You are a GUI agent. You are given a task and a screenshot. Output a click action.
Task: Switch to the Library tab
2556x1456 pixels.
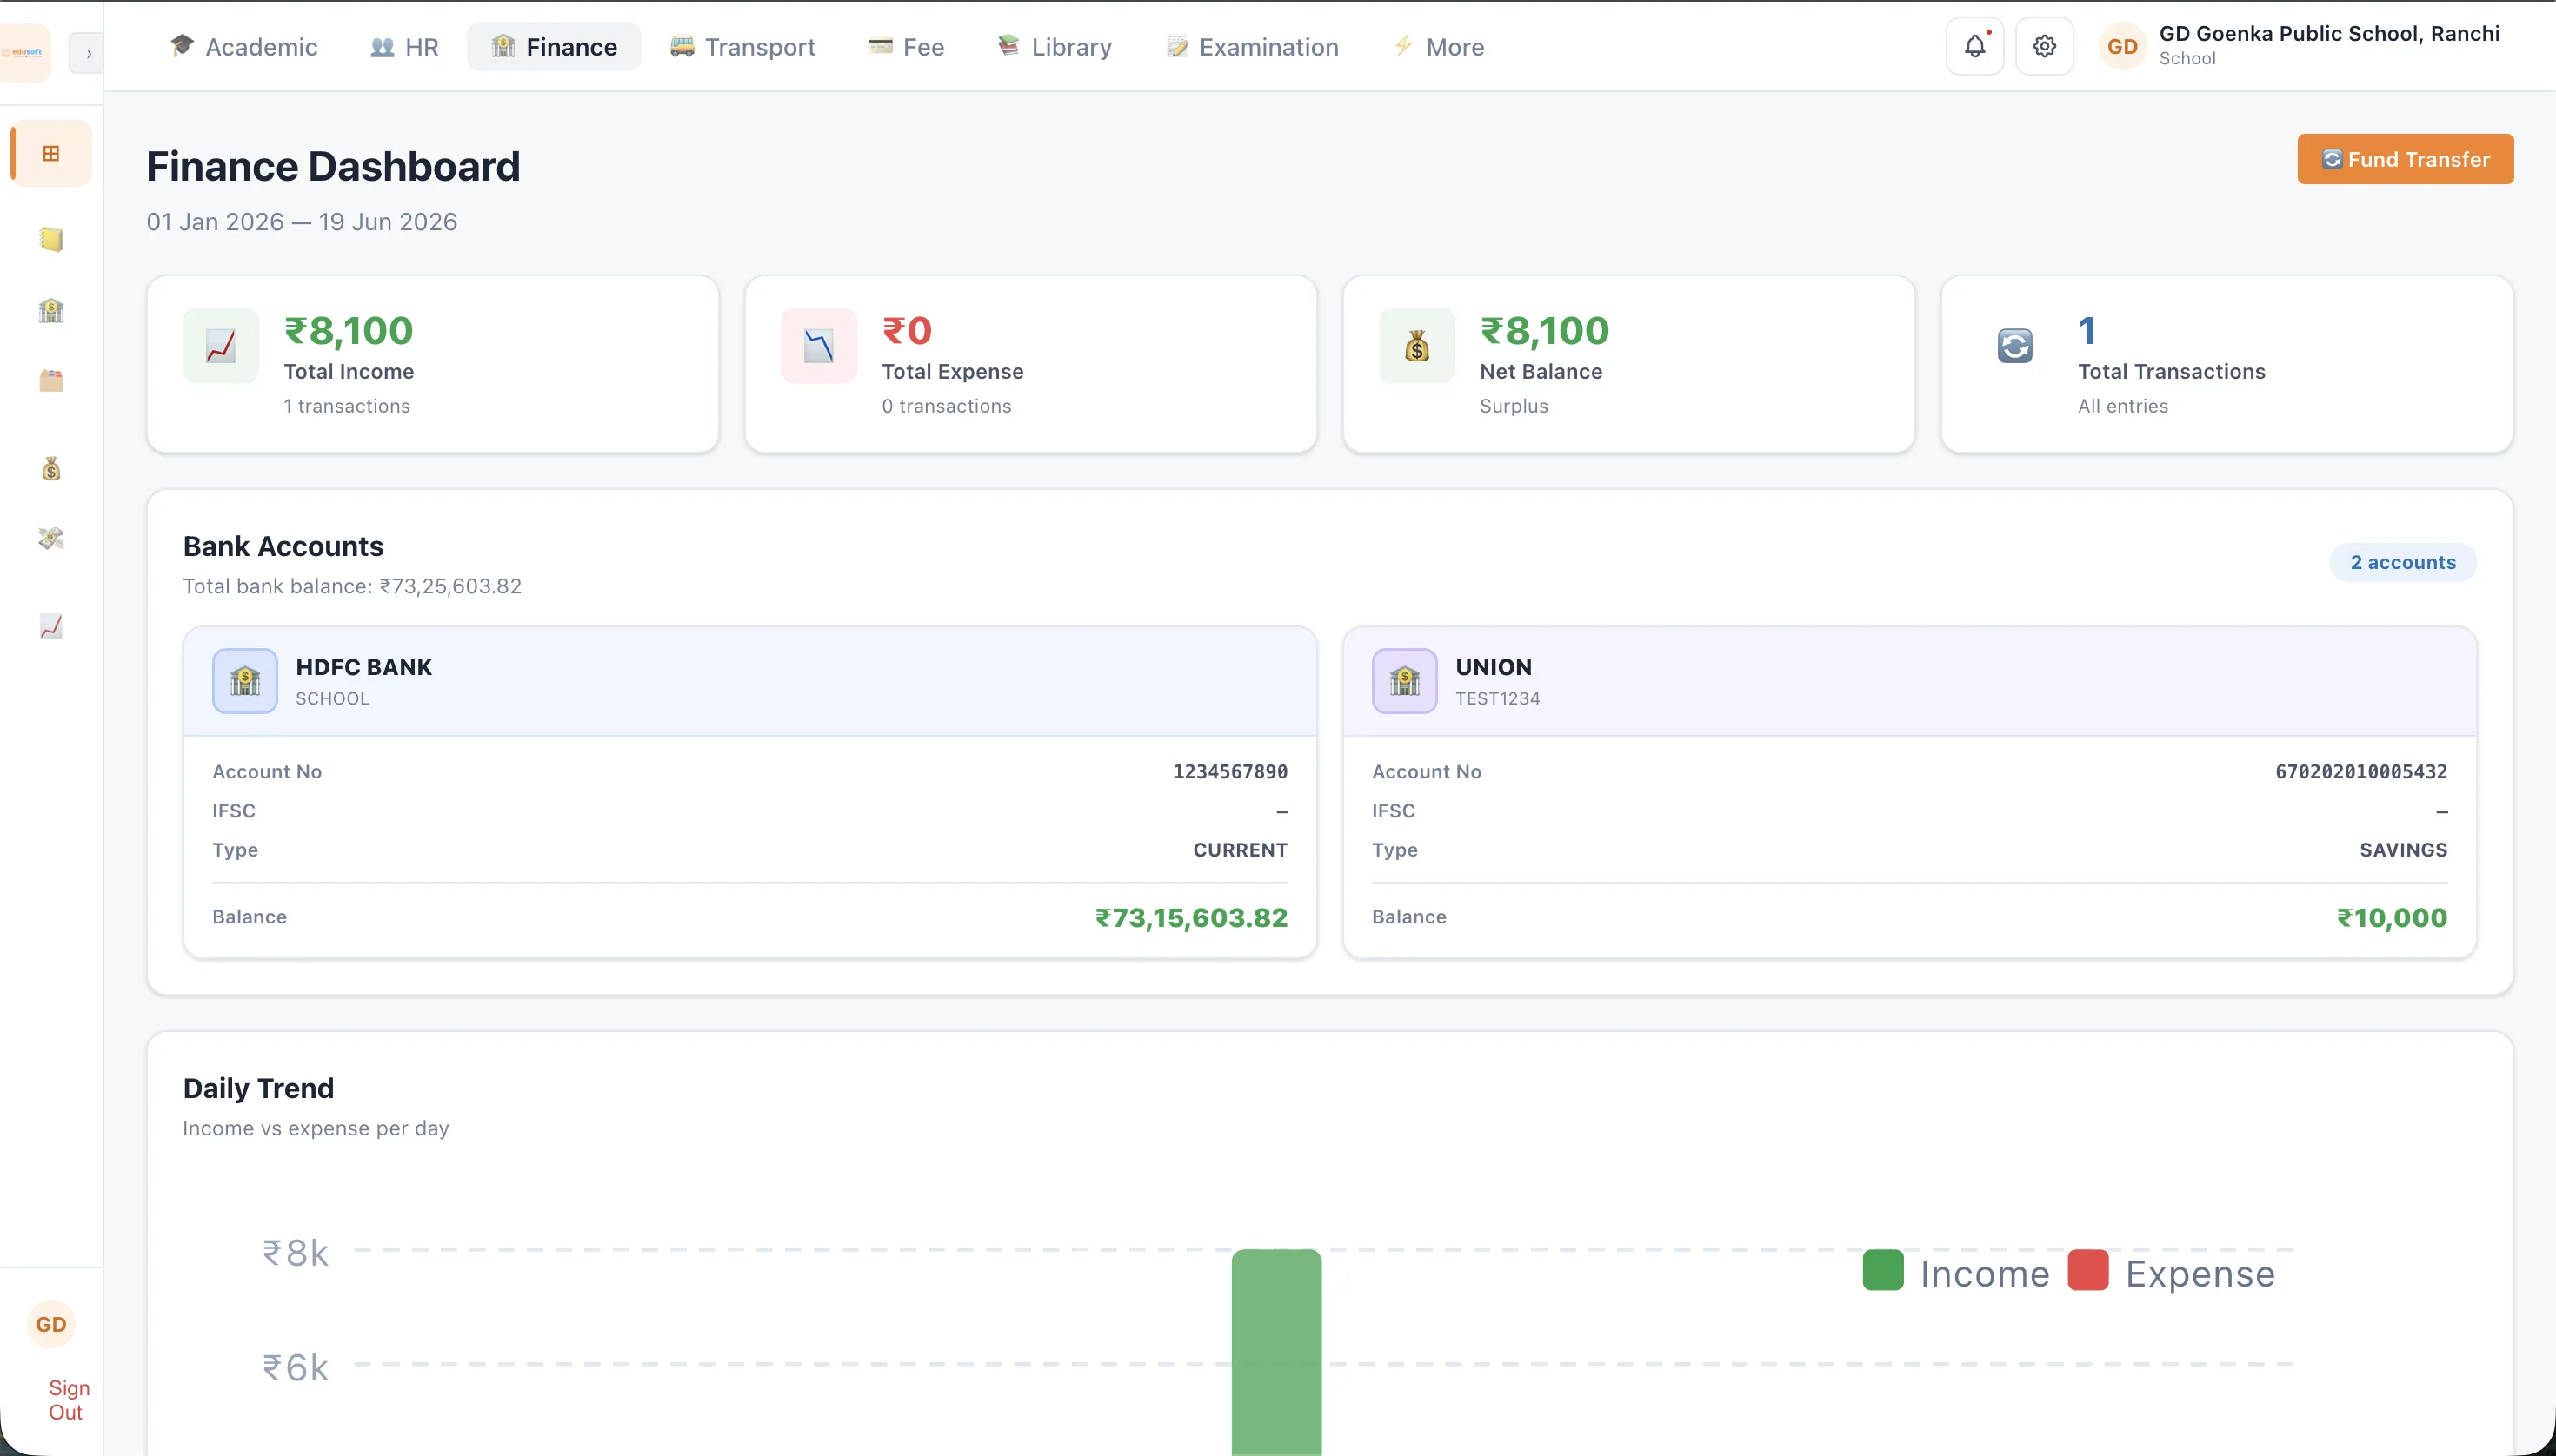[x=1054, y=47]
